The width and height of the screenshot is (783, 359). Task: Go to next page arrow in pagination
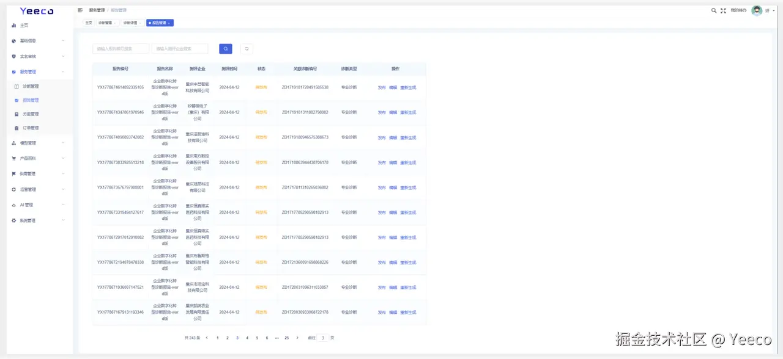pyautogui.click(x=297, y=338)
